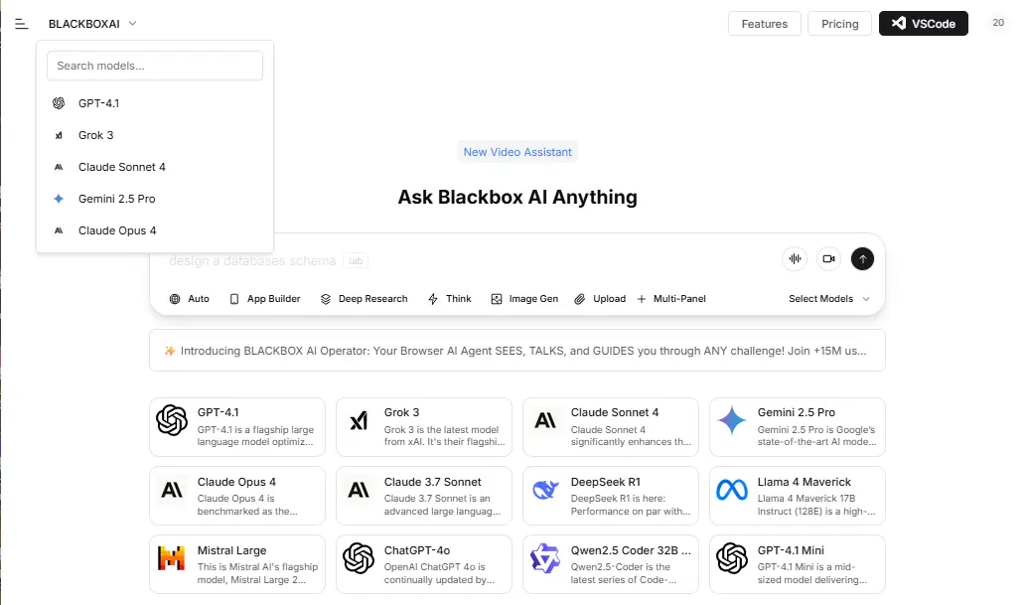Click the Search models input field
The image size is (1028, 605).
click(x=155, y=66)
